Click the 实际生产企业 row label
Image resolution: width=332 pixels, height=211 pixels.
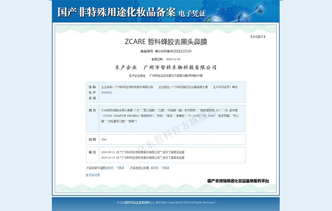point(92,92)
